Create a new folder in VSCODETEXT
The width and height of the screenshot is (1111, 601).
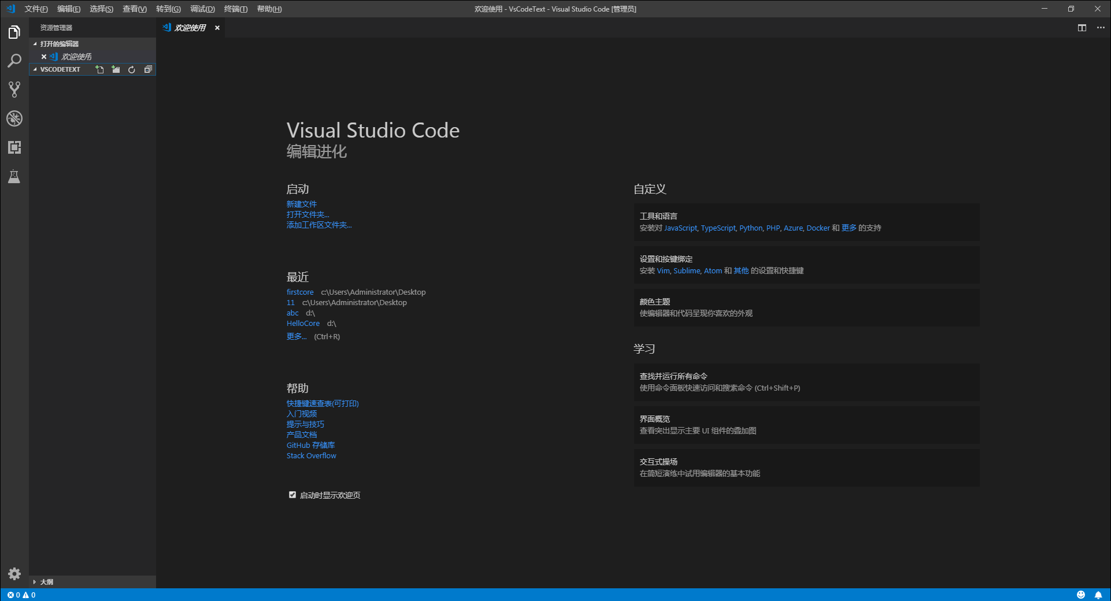[116, 69]
